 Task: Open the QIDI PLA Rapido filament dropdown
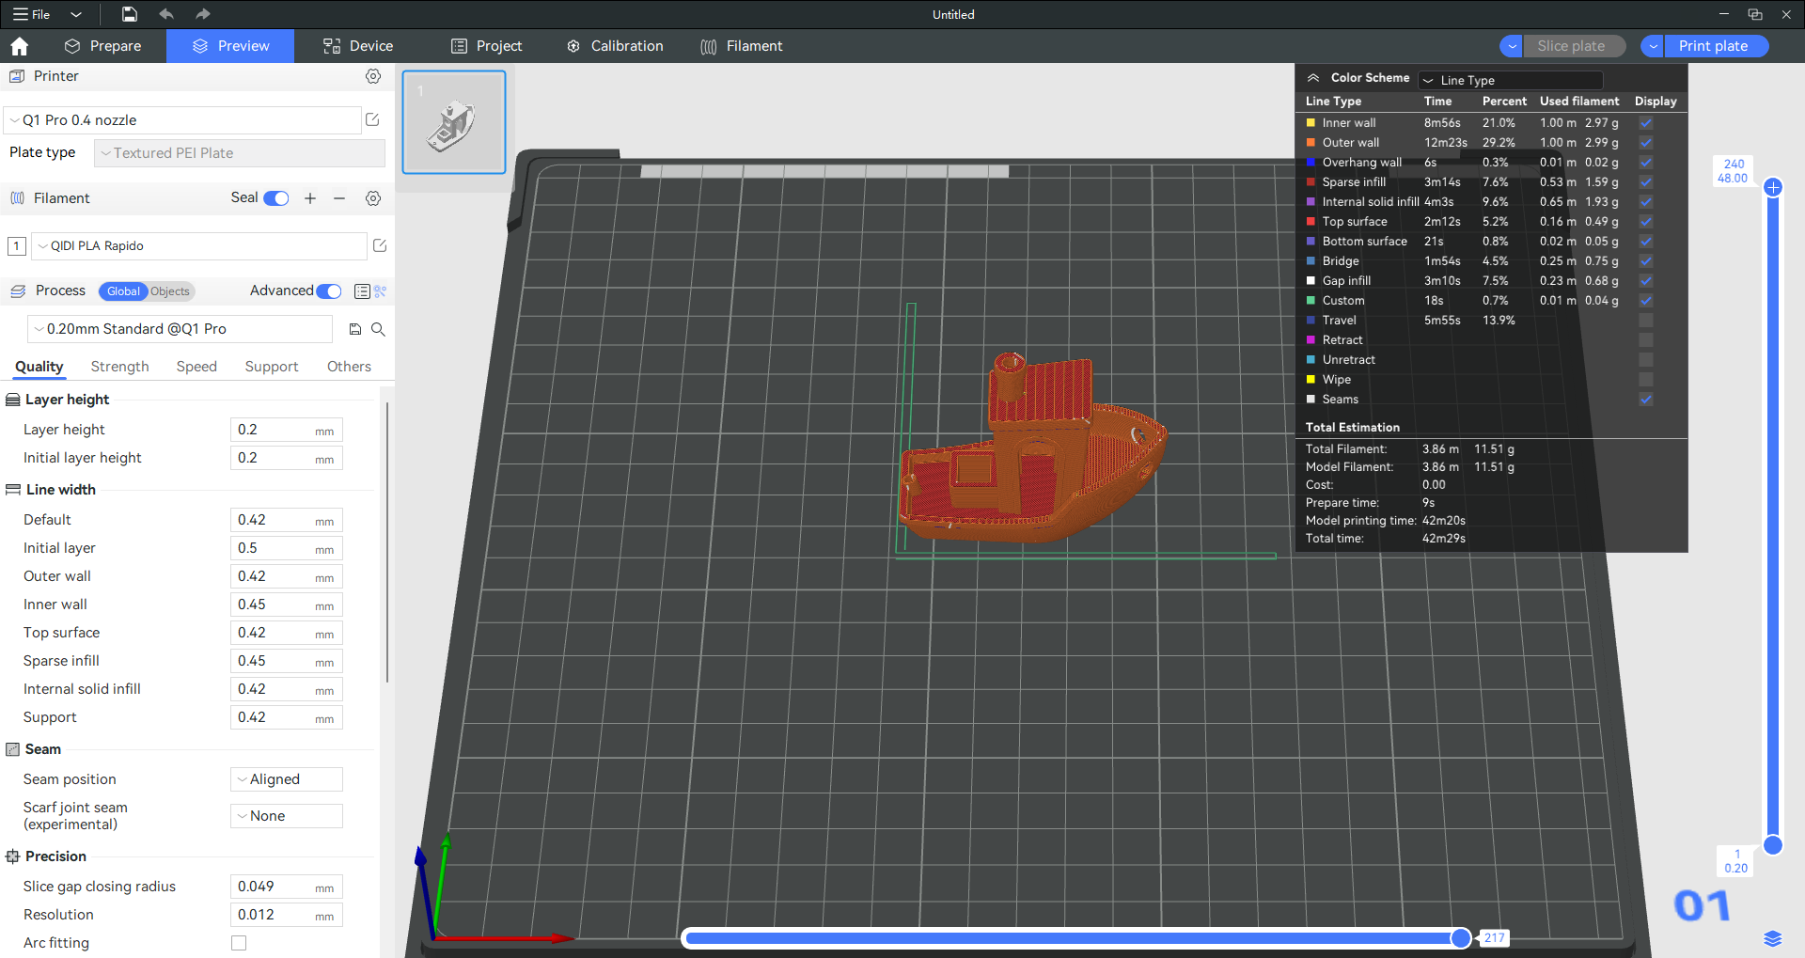coord(199,246)
